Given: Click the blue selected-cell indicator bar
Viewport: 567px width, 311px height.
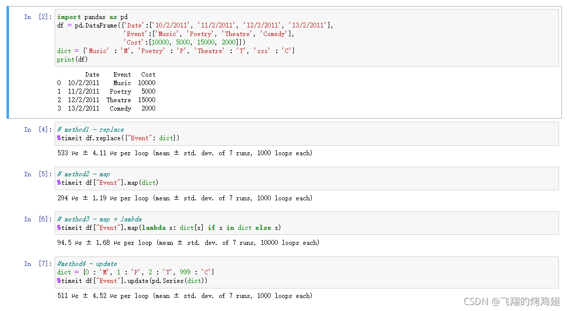Looking at the screenshot, I should (x=8, y=62).
